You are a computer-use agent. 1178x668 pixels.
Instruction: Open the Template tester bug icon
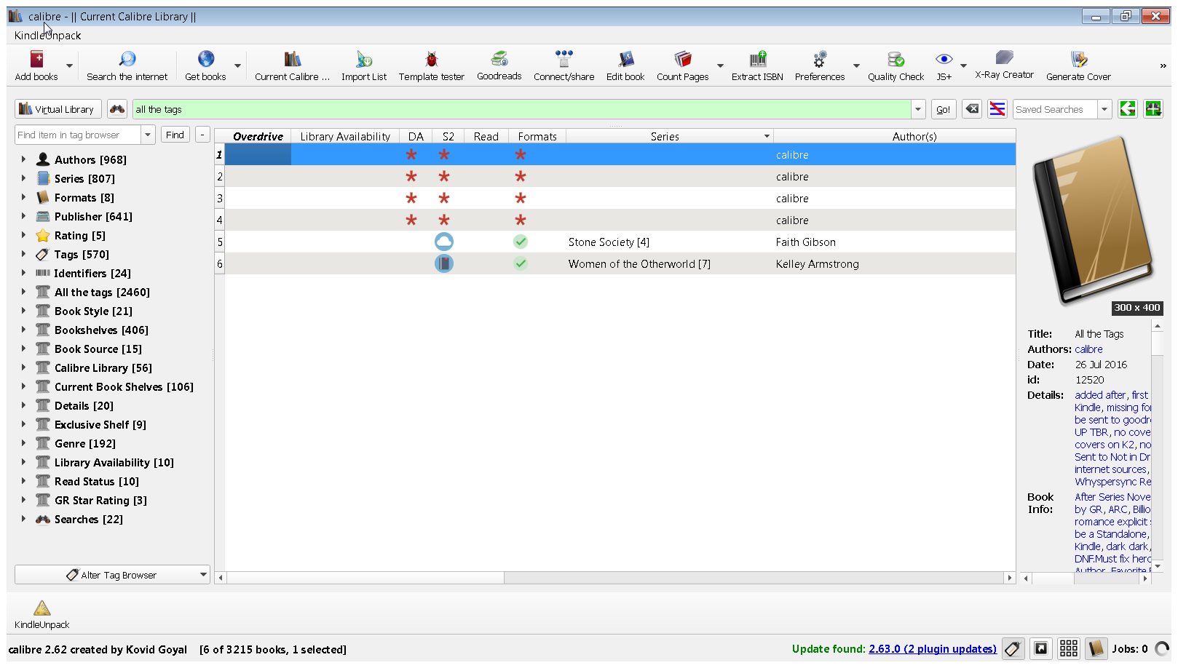click(431, 59)
